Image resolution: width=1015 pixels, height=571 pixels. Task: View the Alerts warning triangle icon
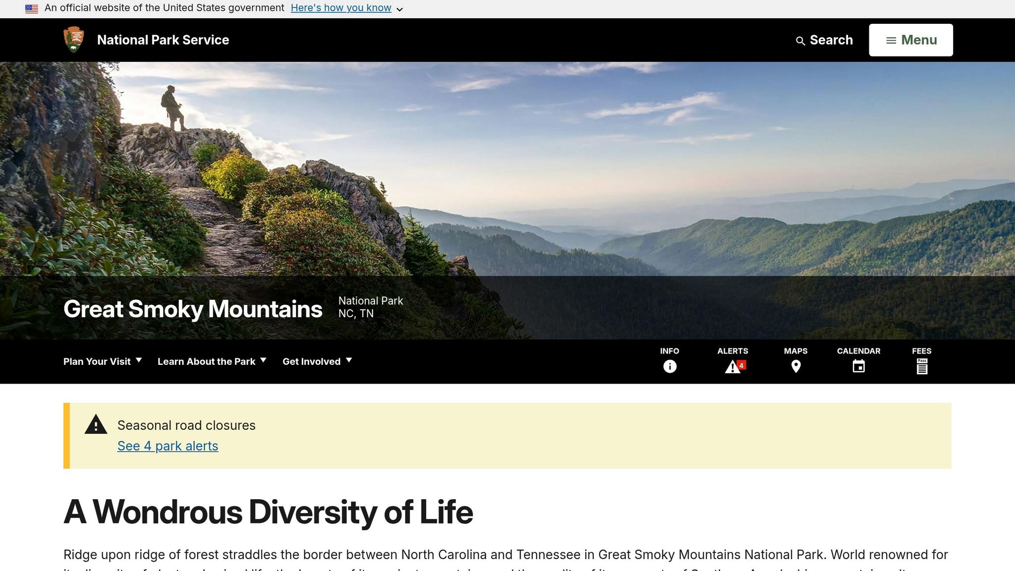click(x=733, y=367)
